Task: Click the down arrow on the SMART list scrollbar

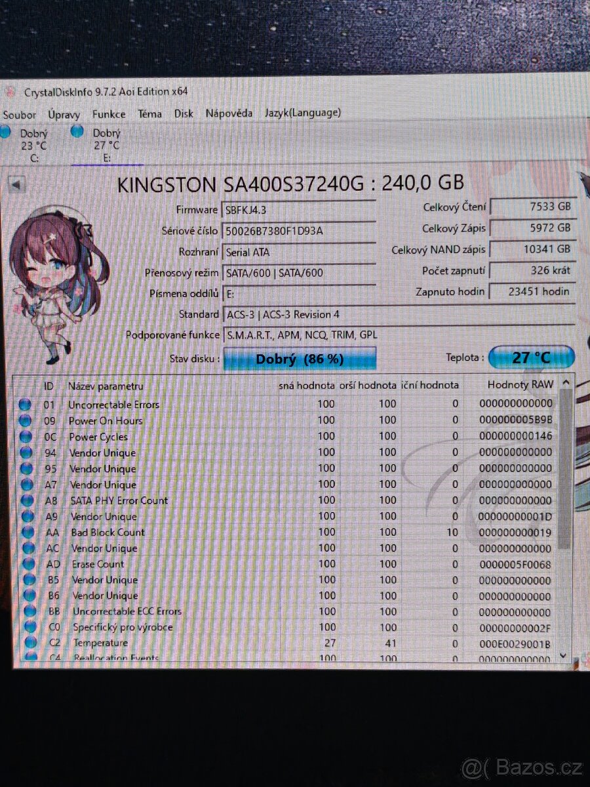Action: (564, 655)
